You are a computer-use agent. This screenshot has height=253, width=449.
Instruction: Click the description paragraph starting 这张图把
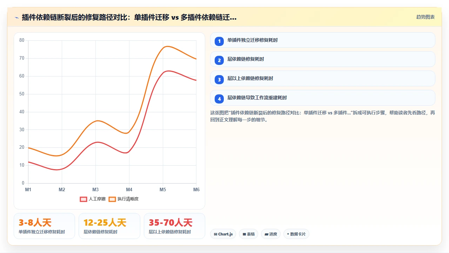coord(322,116)
